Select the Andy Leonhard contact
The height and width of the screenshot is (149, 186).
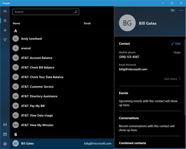[62, 39]
